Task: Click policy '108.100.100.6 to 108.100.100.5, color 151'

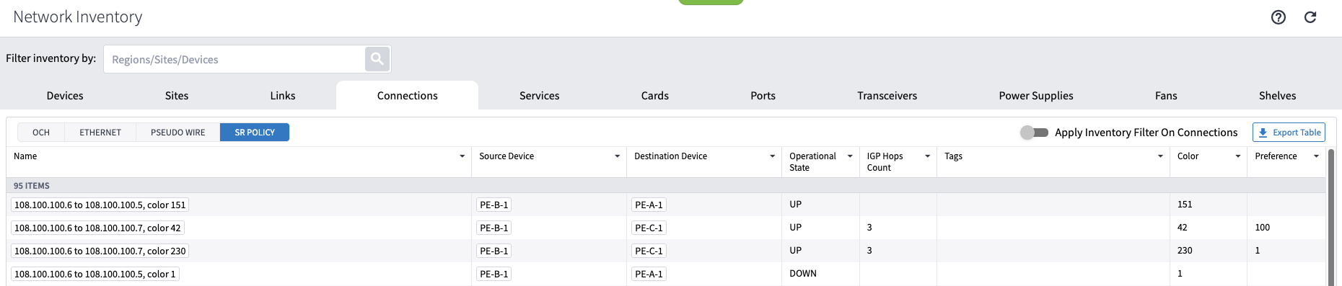Action: tap(100, 205)
